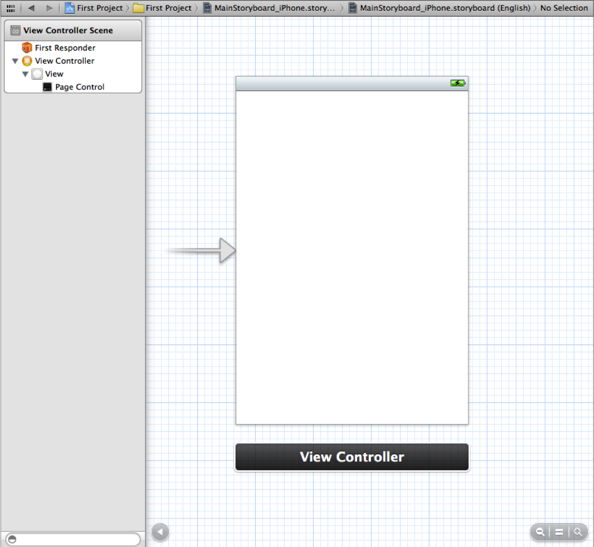
Task: Select Page Control in the outline
Action: click(x=79, y=87)
